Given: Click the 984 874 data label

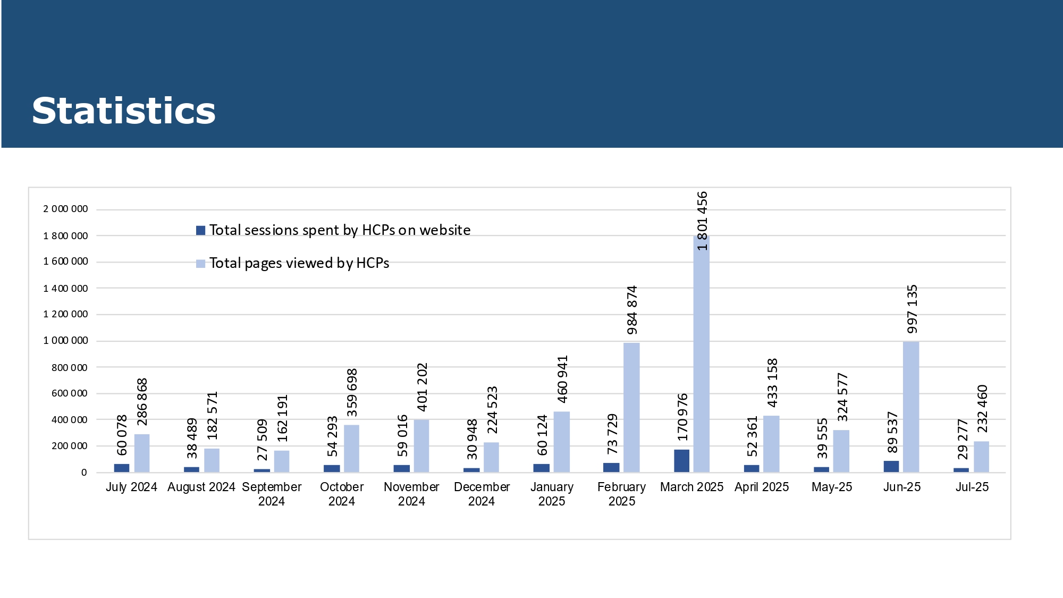Looking at the screenshot, I should coord(632,310).
